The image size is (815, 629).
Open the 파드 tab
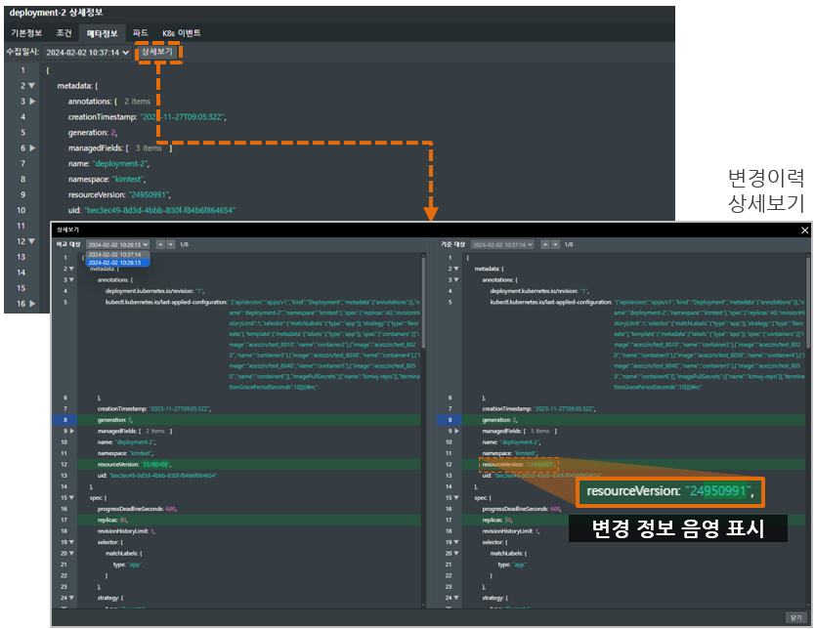pos(141,33)
